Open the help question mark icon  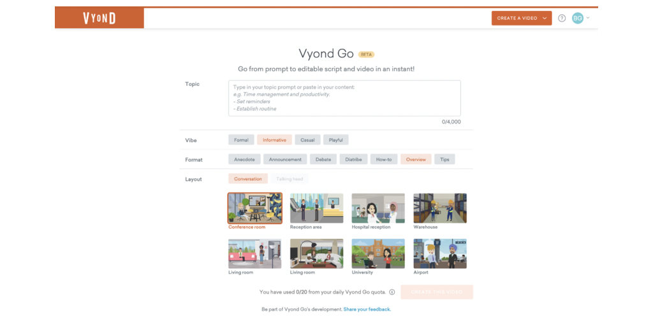click(562, 18)
